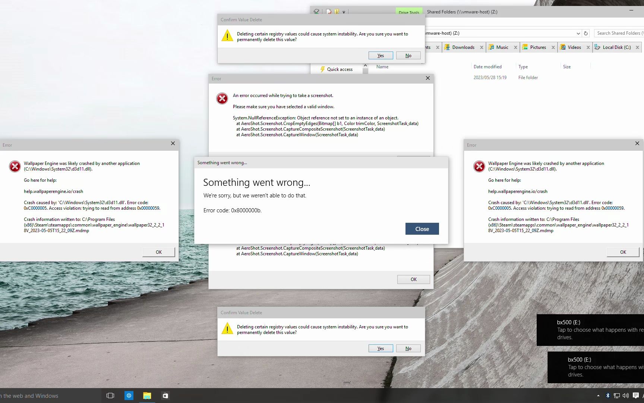Open the lower bx500 (E:) AutoPlay notification

click(596, 367)
